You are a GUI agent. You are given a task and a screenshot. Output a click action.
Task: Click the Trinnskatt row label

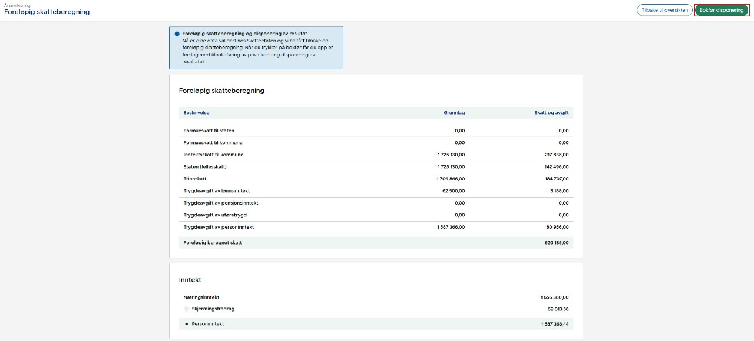point(195,179)
